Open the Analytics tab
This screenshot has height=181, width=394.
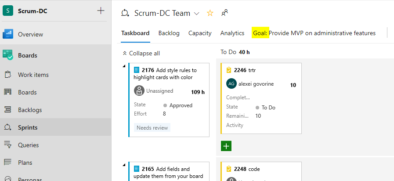click(232, 33)
